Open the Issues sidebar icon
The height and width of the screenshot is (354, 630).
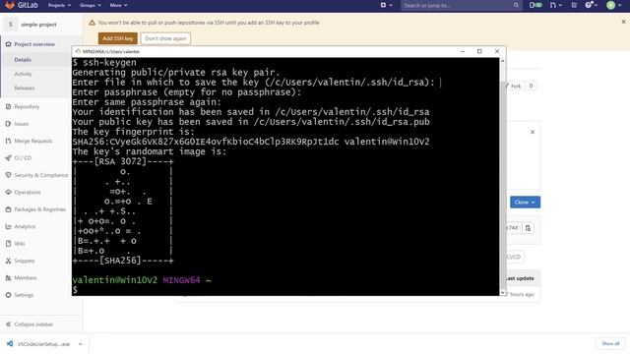(x=8, y=124)
